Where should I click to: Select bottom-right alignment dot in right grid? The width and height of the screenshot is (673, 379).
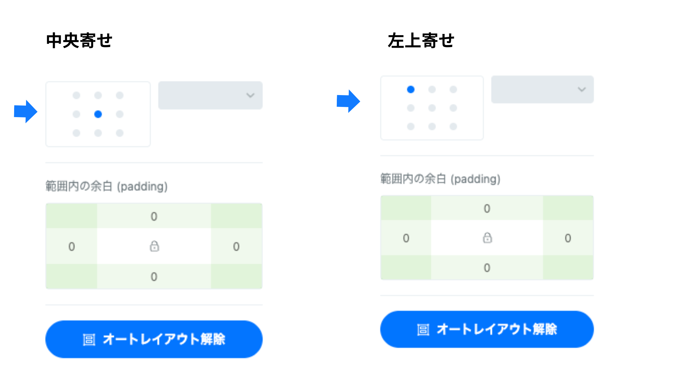[453, 126]
